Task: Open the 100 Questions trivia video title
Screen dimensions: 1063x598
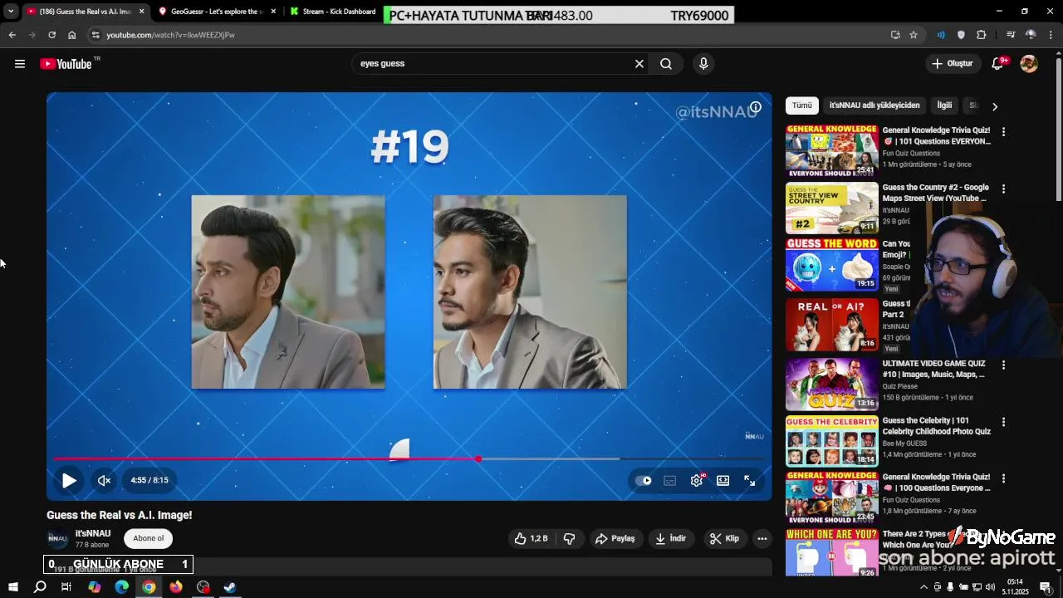Action: (936, 483)
